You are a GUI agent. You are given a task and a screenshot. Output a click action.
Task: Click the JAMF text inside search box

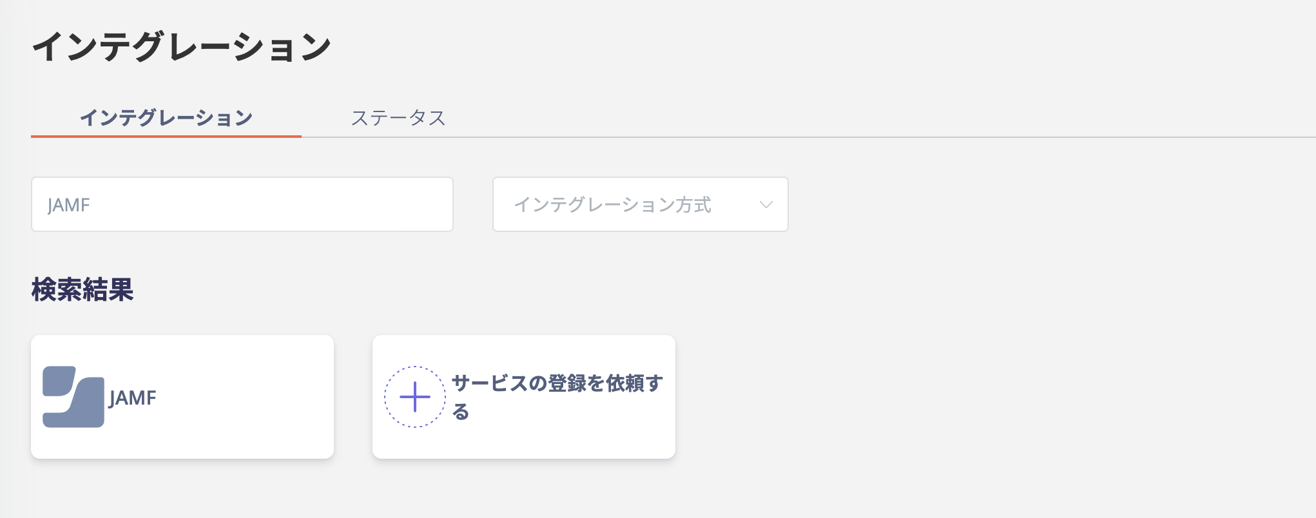click(x=69, y=205)
